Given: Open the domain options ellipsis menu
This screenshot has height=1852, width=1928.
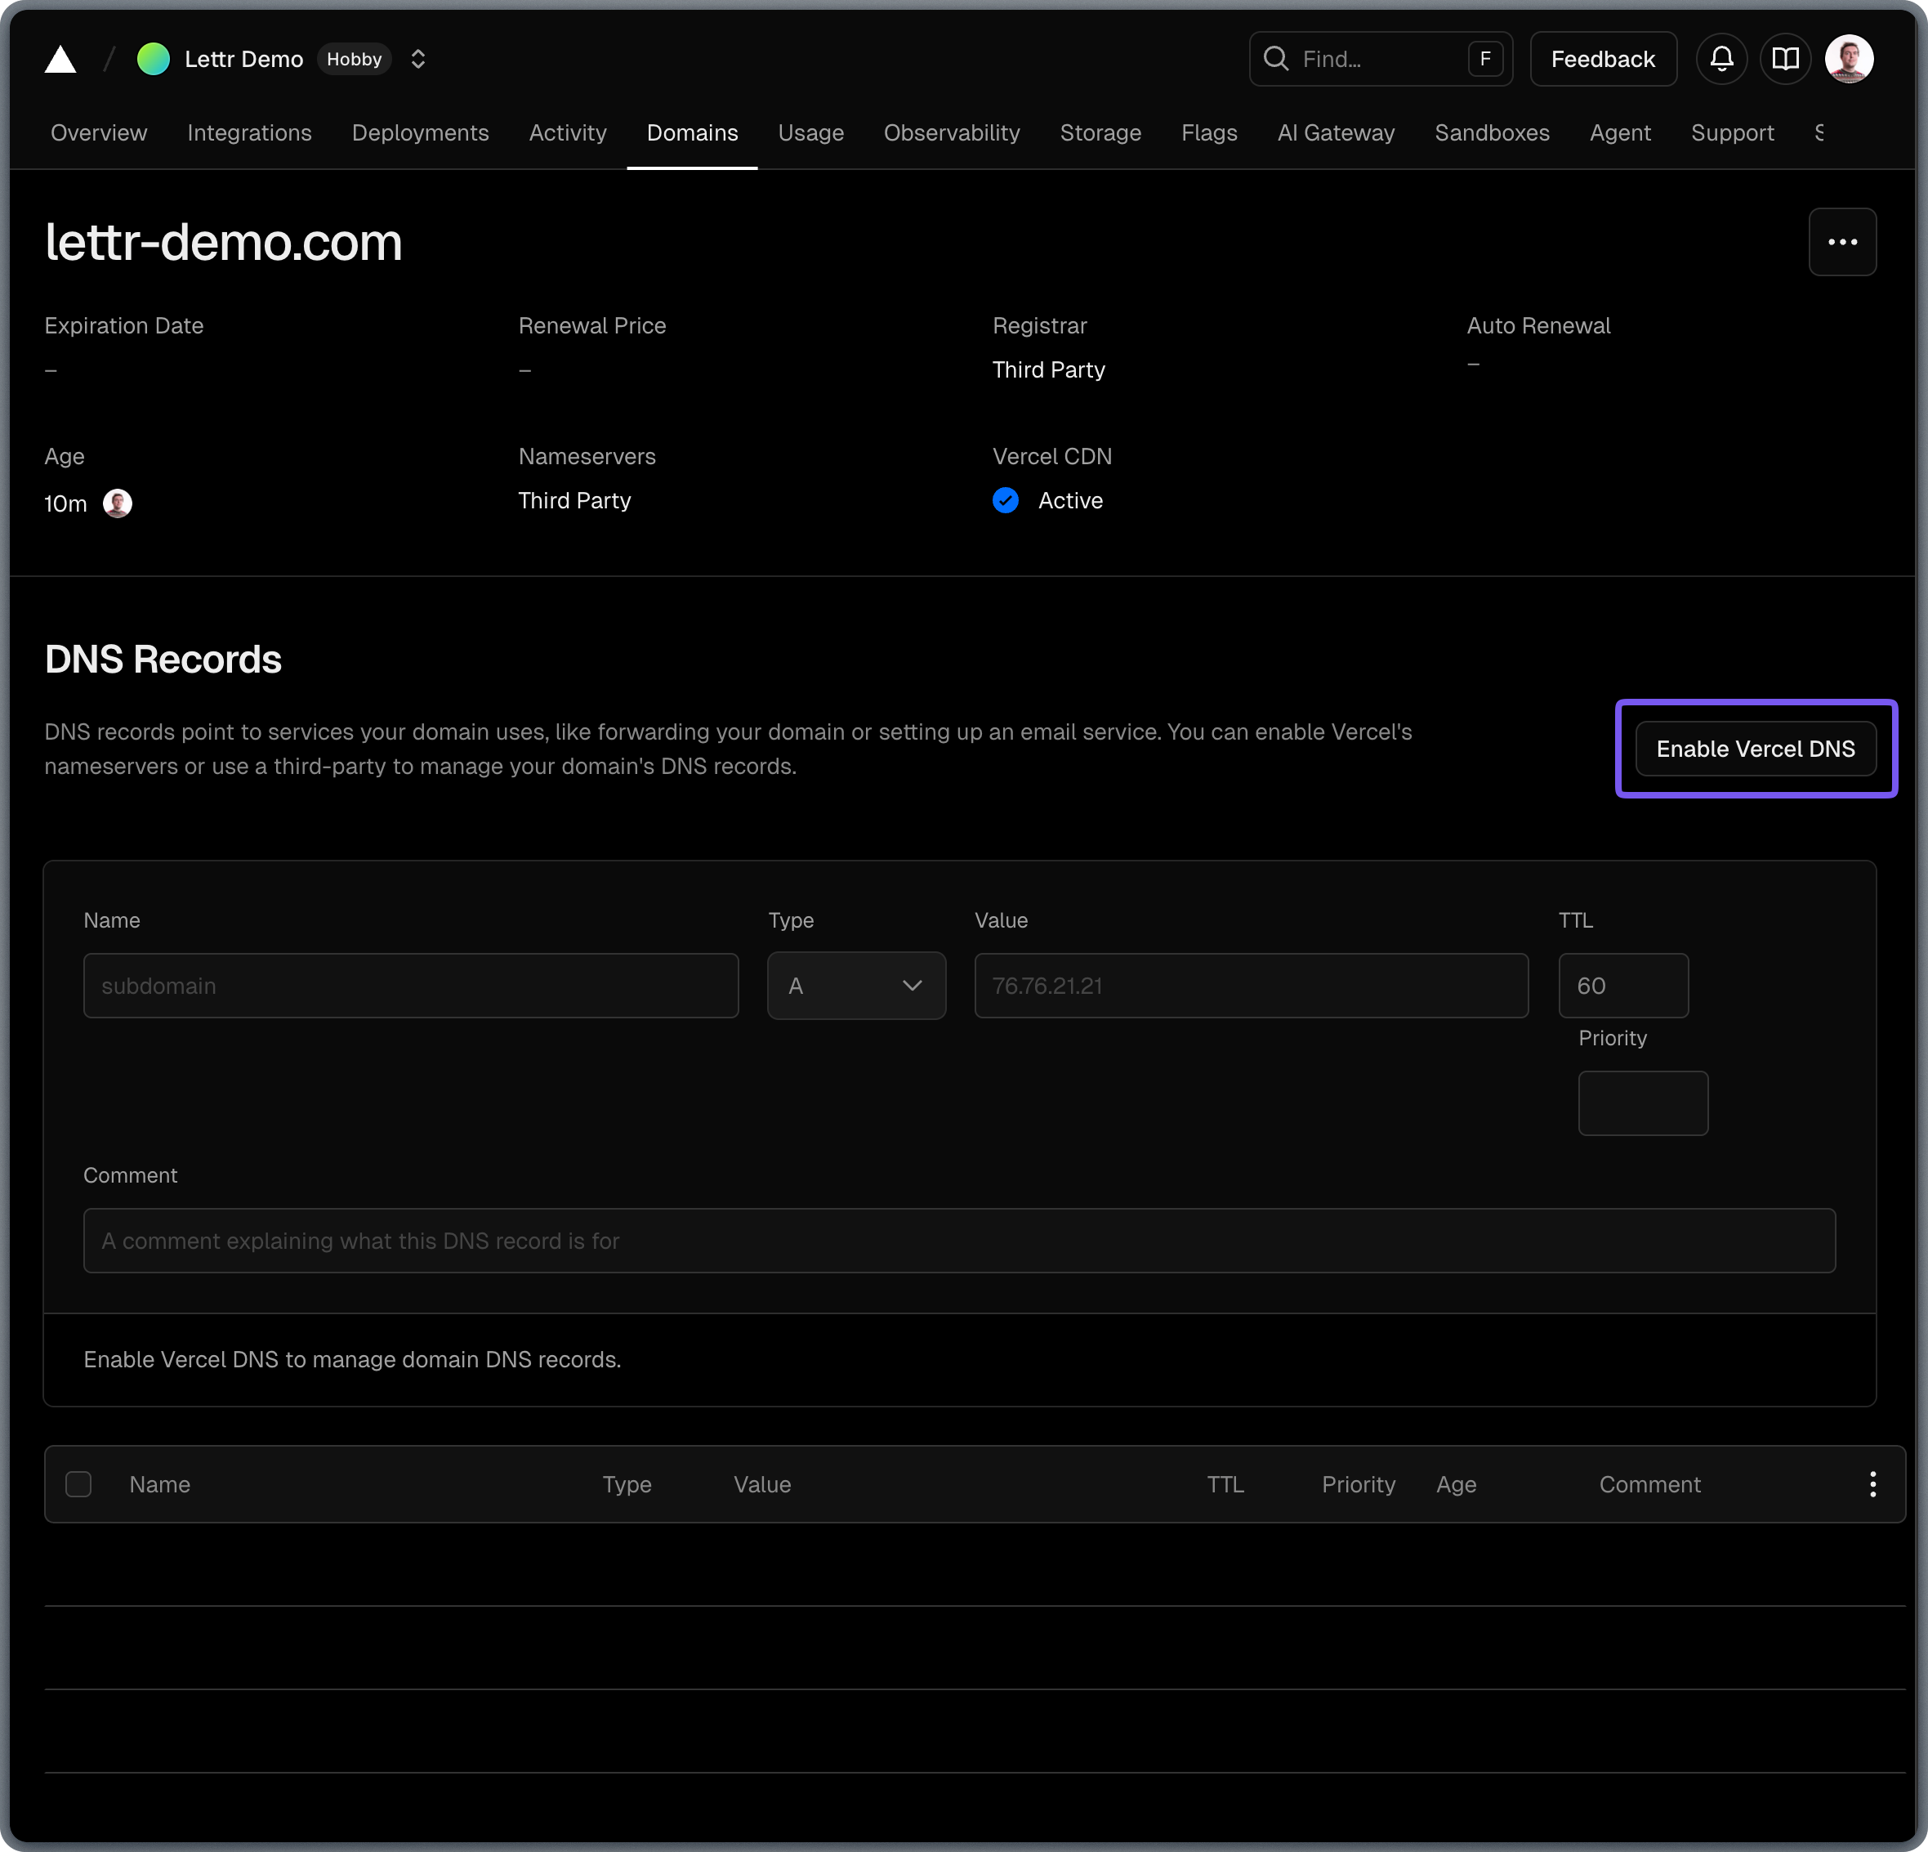Looking at the screenshot, I should coord(1842,242).
